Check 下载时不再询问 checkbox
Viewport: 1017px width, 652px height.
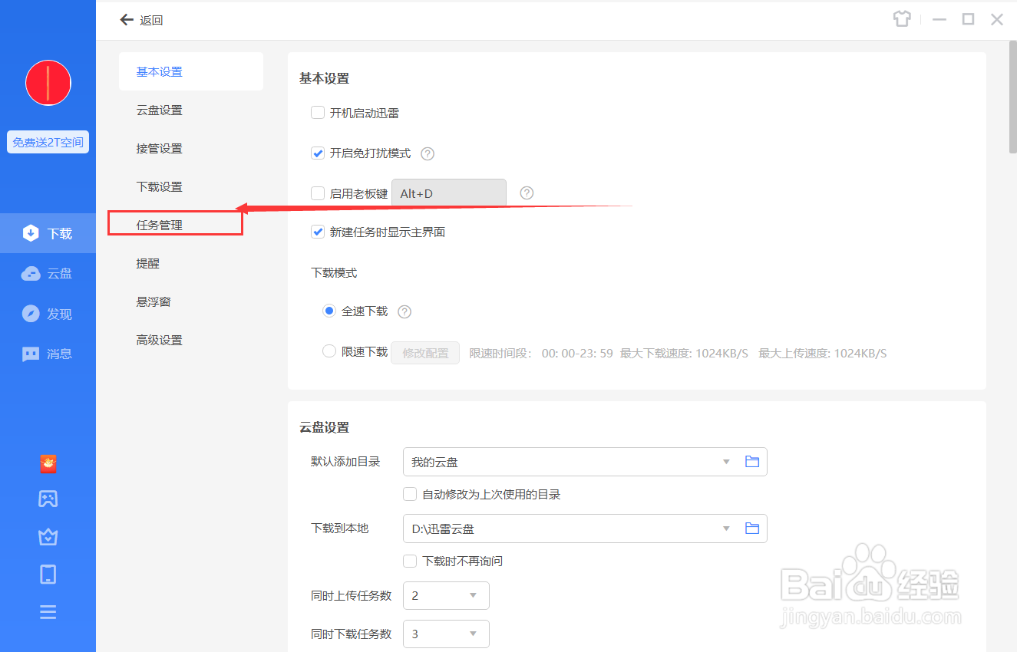pos(410,561)
